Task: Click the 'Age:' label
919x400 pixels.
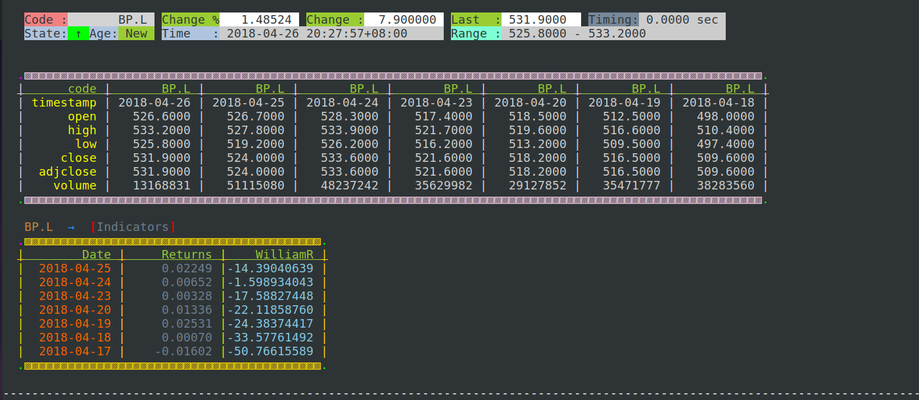Action: click(x=104, y=34)
